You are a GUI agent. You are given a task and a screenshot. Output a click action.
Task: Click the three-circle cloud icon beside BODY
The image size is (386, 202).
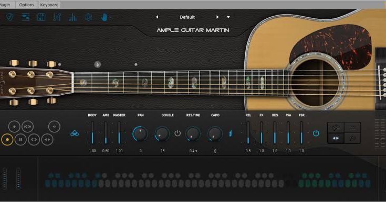pyautogui.click(x=75, y=133)
